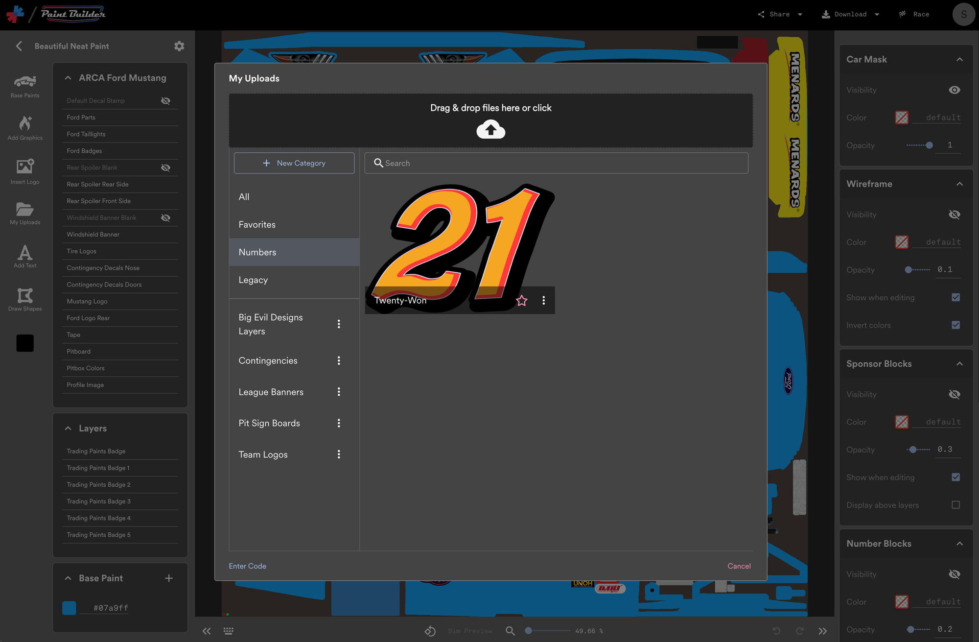Image resolution: width=979 pixels, height=642 pixels.
Task: Click the cloud upload icon
Action: tap(490, 130)
